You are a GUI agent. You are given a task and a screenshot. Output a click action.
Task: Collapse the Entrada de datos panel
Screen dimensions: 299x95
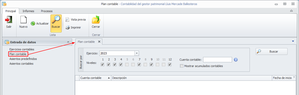[x=68, y=42]
